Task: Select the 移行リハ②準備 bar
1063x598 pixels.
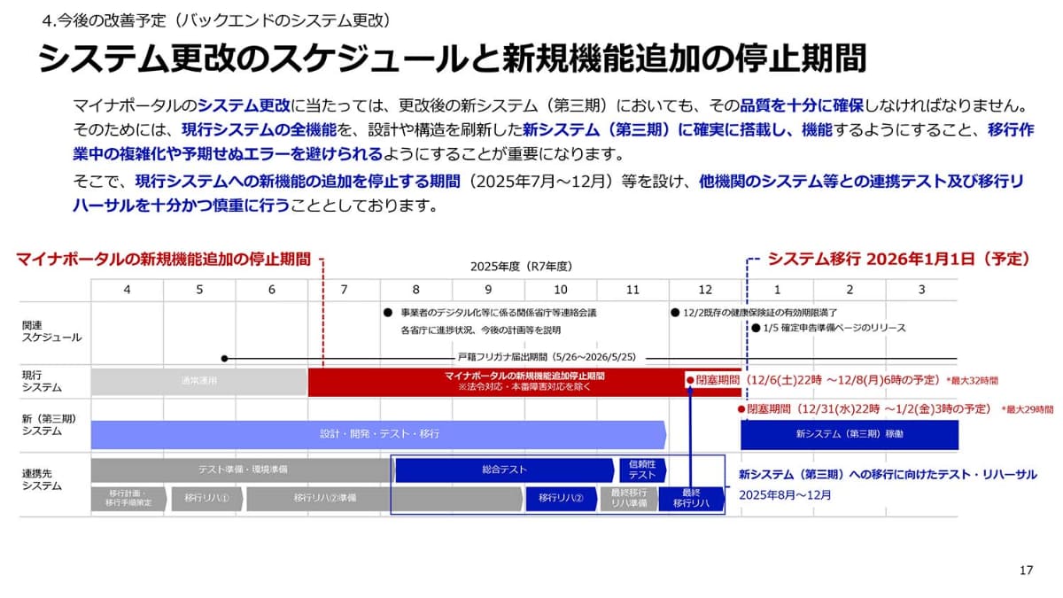Action: 319,499
